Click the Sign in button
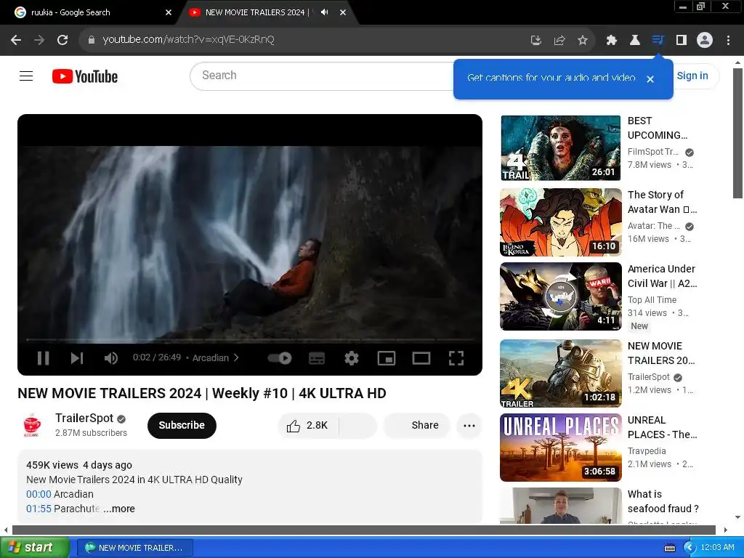The width and height of the screenshot is (744, 558). (692, 76)
